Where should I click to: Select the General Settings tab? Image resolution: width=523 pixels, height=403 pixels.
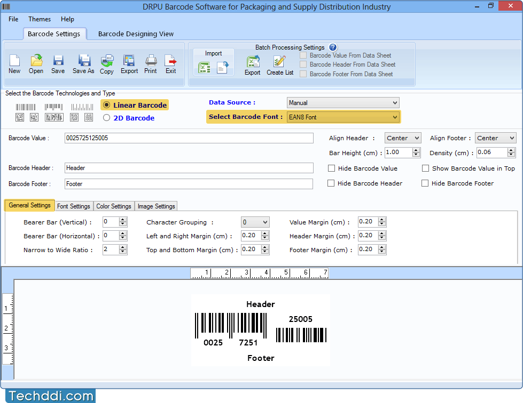point(29,205)
